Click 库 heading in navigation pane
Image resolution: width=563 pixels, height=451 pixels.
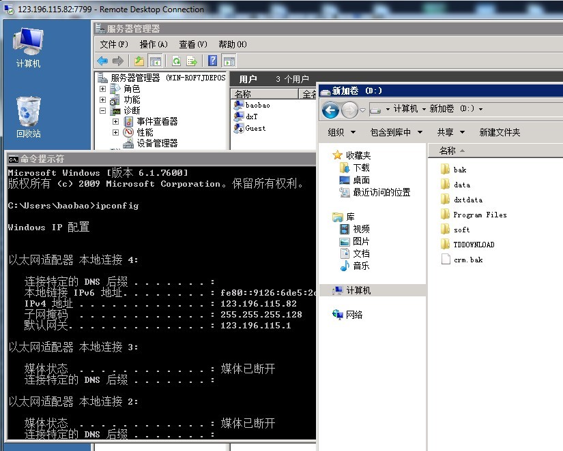[x=344, y=217]
